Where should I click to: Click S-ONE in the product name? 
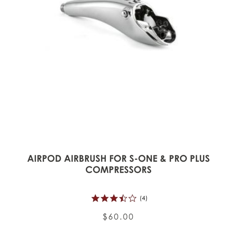coord(143,159)
